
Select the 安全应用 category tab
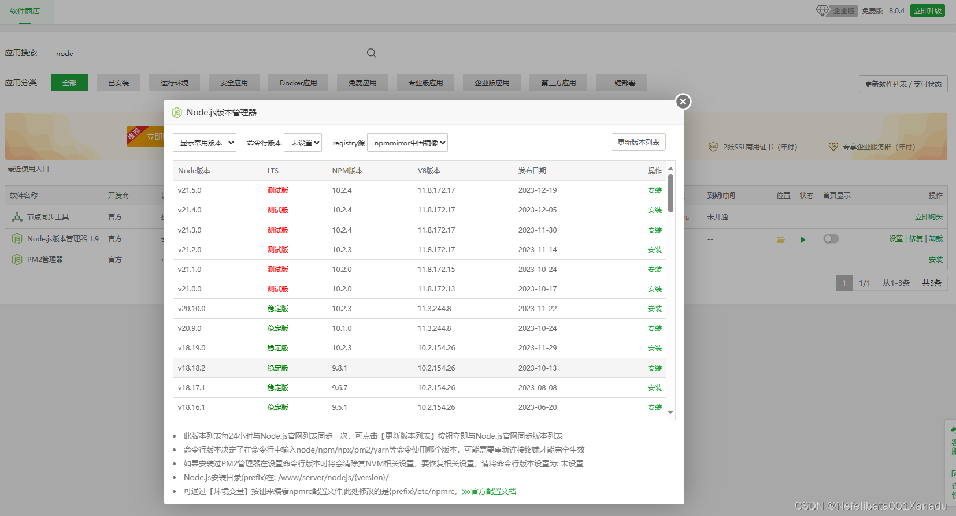pyautogui.click(x=234, y=83)
